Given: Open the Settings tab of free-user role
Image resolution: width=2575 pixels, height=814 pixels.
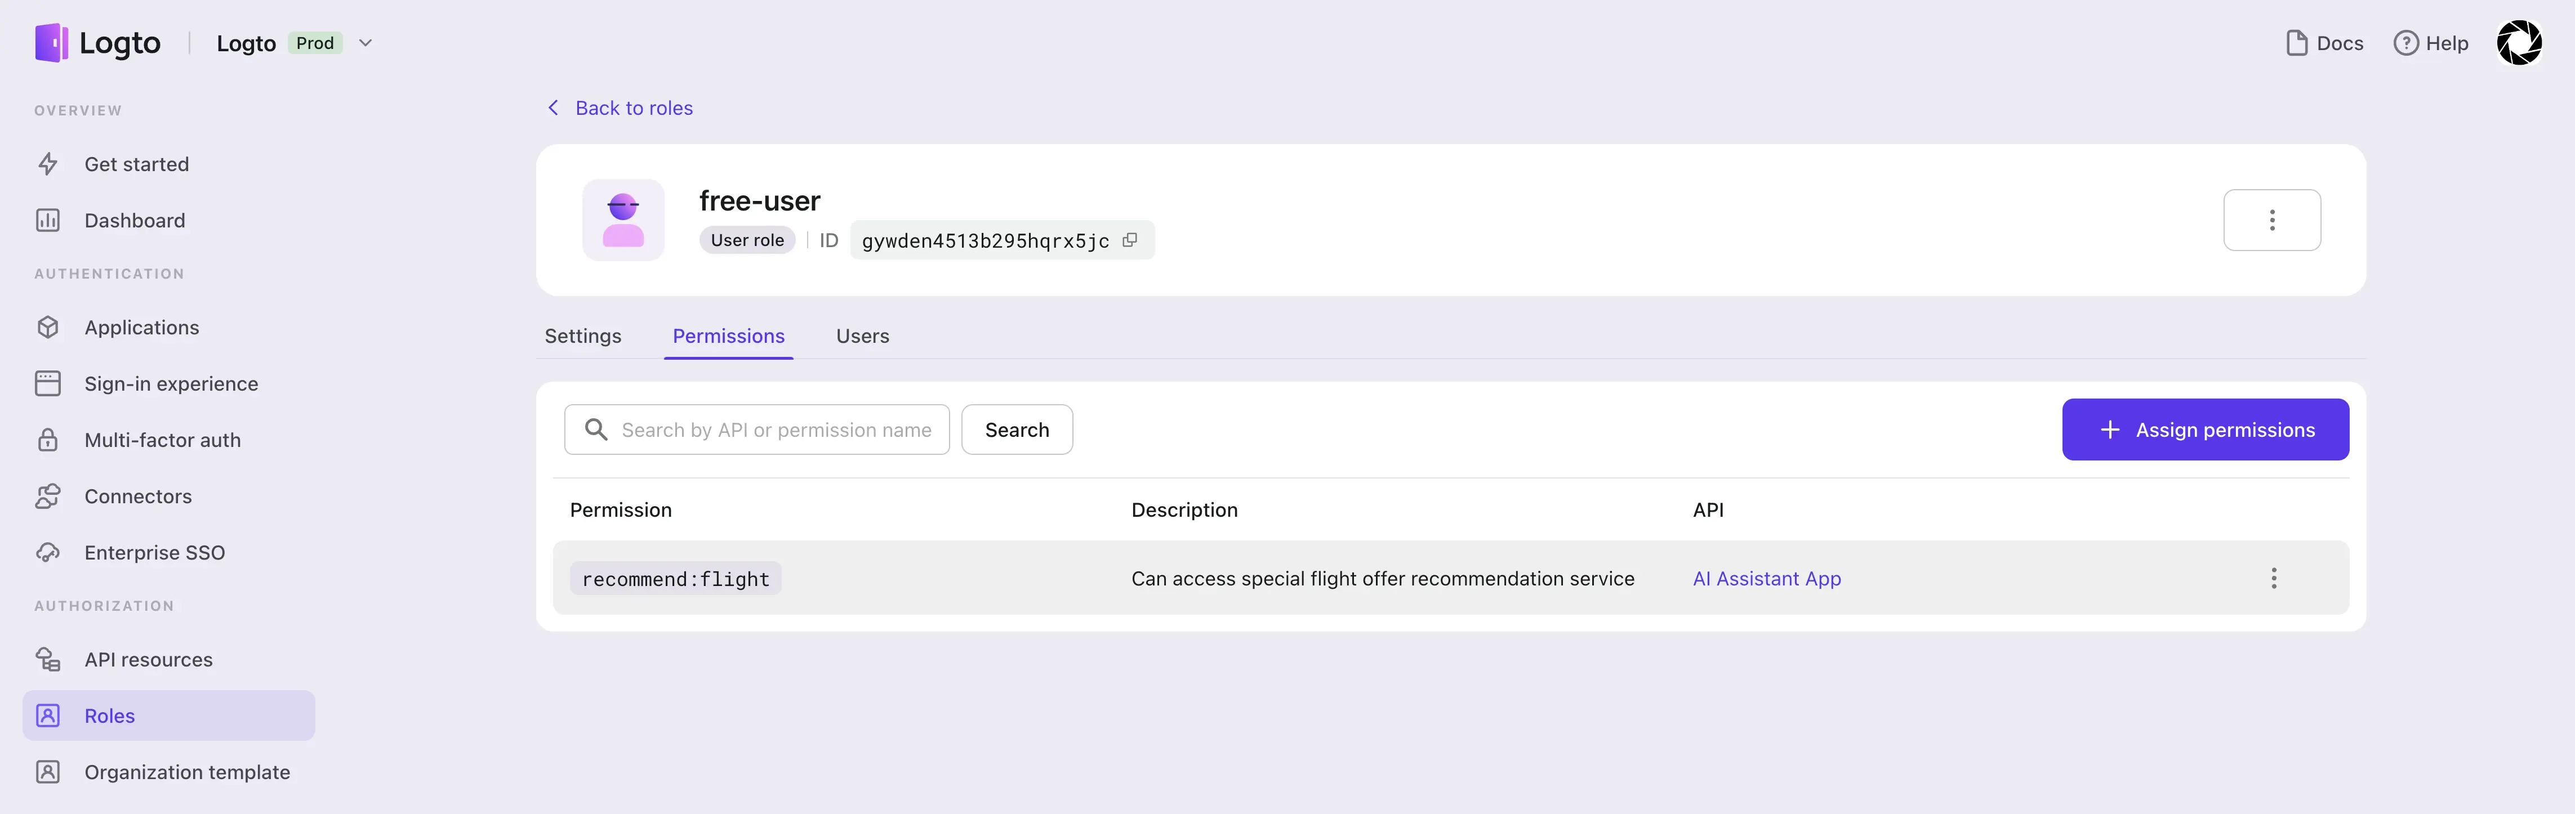Looking at the screenshot, I should pyautogui.click(x=583, y=336).
